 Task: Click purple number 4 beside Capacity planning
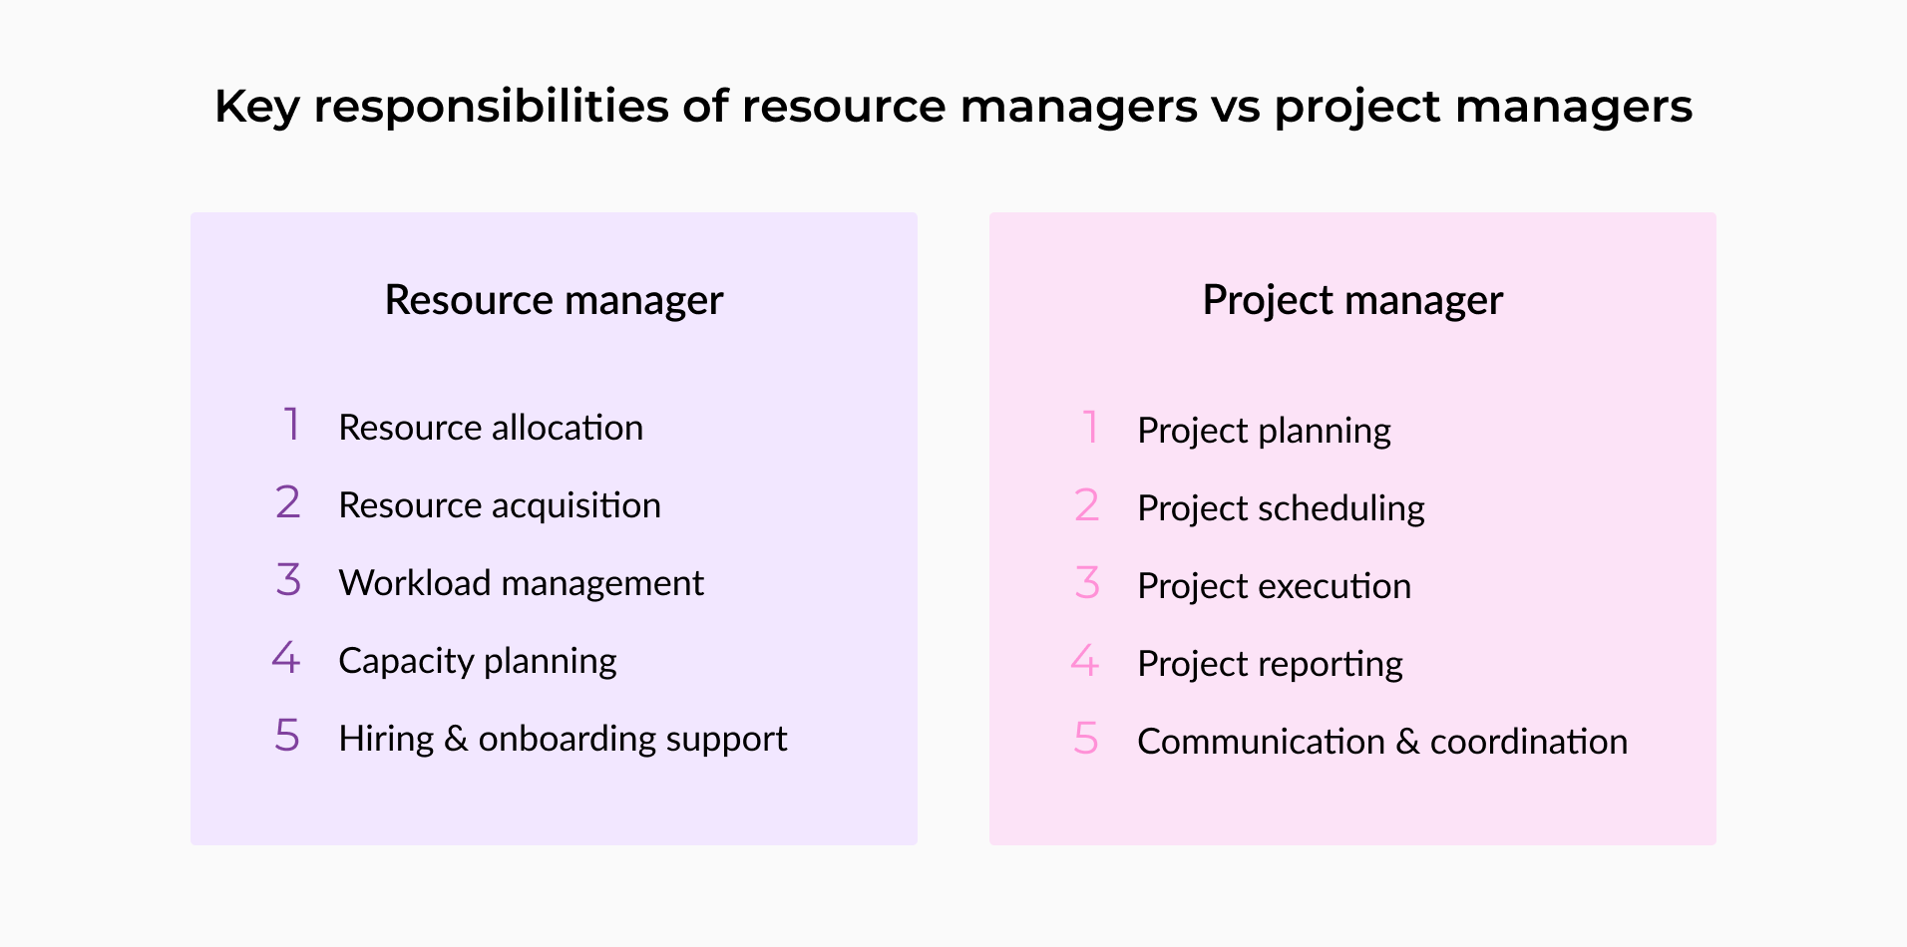pos(286,657)
